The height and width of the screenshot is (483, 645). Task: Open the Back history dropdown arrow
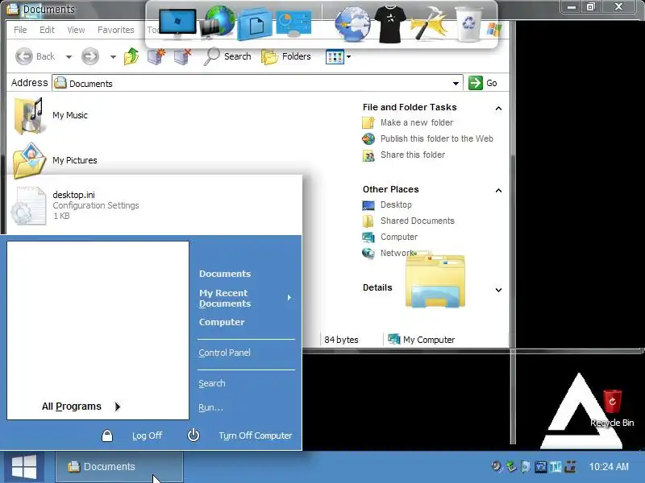(x=69, y=56)
